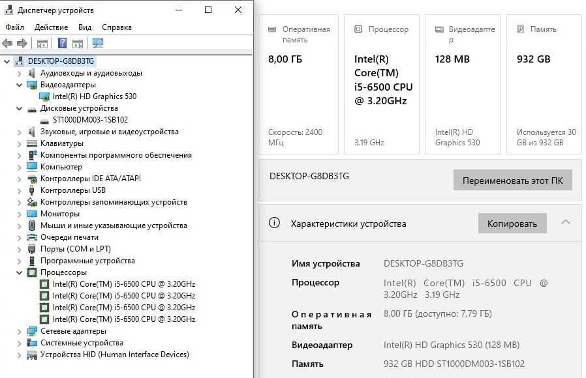This screenshot has height=378, width=586.
Task: Expand the Контроллеры IDE ATA/ATAPI node
Action: (x=19, y=179)
